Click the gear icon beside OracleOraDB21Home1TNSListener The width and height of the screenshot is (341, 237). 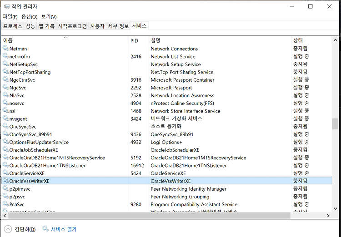click(x=5, y=165)
